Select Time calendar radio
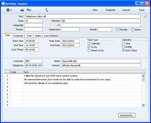Image resolution: width=151 pixels, height=123 pixels. pos(123,44)
